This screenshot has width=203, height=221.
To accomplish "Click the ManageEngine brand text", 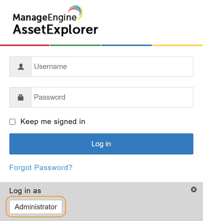I will click(44, 17).
